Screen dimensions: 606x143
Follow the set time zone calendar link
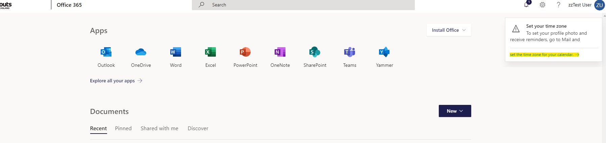(x=545, y=55)
